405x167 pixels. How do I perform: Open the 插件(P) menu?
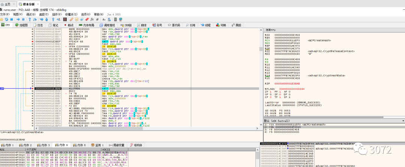point(57,15)
